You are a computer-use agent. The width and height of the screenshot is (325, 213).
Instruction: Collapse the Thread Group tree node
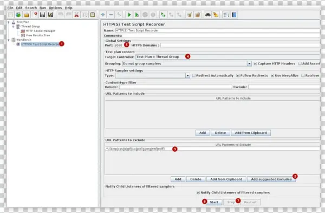pos(13,27)
